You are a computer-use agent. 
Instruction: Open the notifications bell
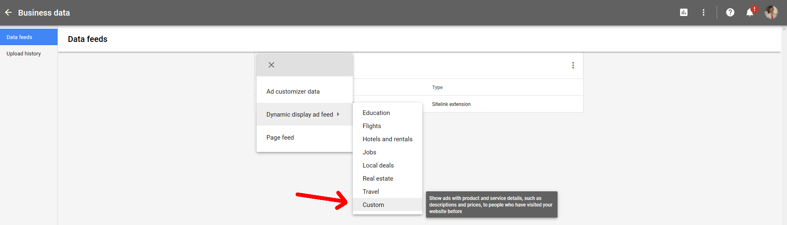coord(750,12)
